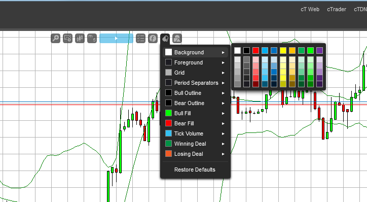367x202 pixels.
Task: Open the Period Separators menu entry
Action: (x=195, y=83)
